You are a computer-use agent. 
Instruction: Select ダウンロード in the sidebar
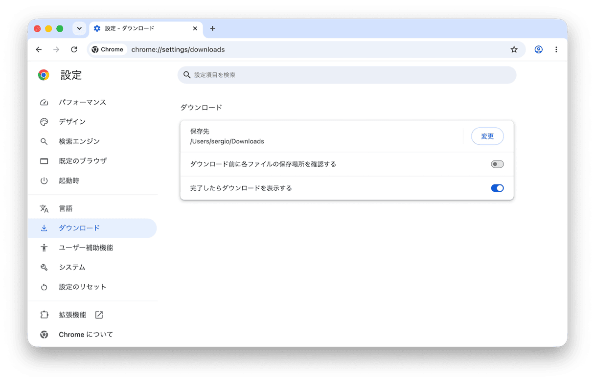pos(92,228)
